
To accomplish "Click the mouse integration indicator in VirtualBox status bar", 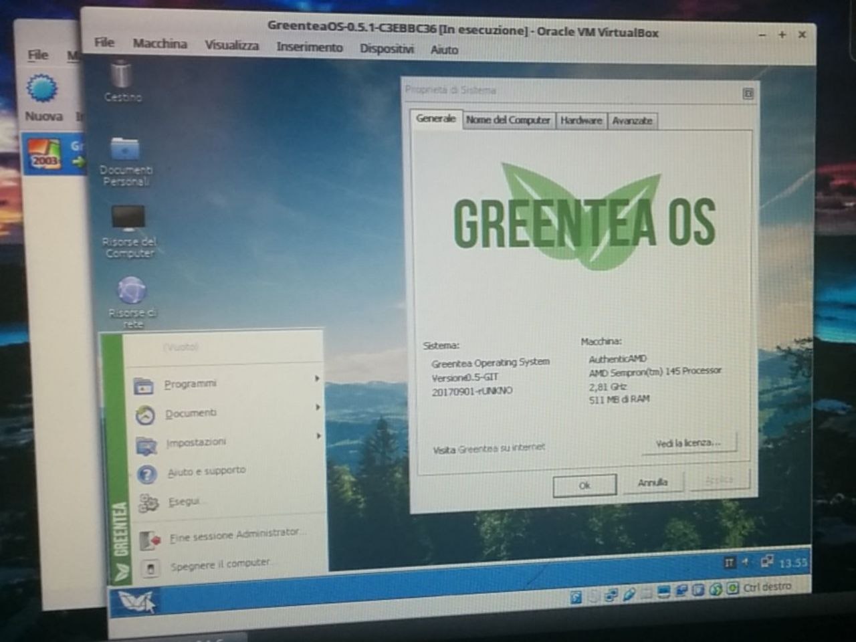I will point(716,590).
